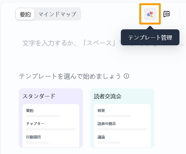The height and width of the screenshot is (154, 186).
Task: Click 行動項目 section in スタンダード preview
Action: tap(33, 137)
